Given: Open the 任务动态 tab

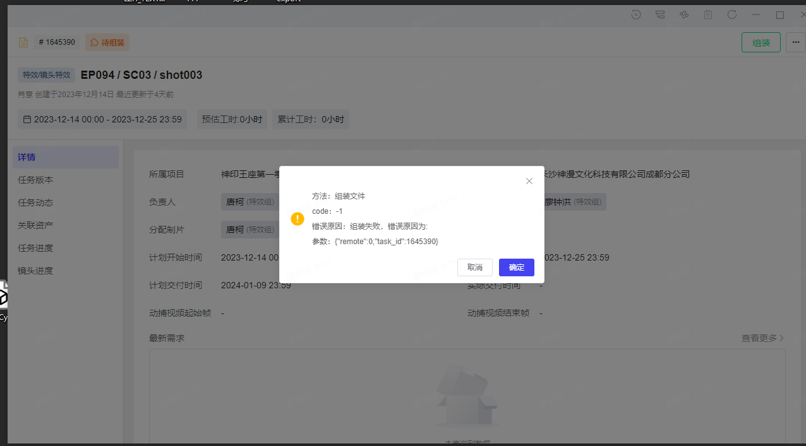Looking at the screenshot, I should [35, 202].
